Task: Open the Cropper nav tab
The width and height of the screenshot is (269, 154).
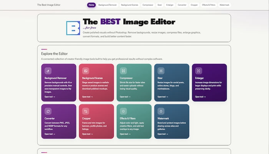Action: tap(194, 5)
